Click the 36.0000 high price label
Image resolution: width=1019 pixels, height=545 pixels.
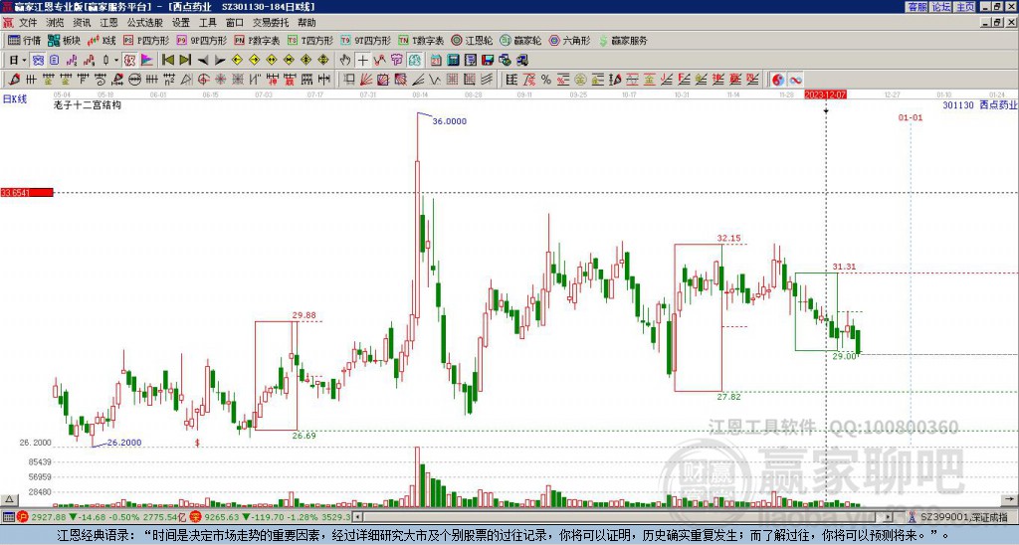pyautogui.click(x=449, y=121)
